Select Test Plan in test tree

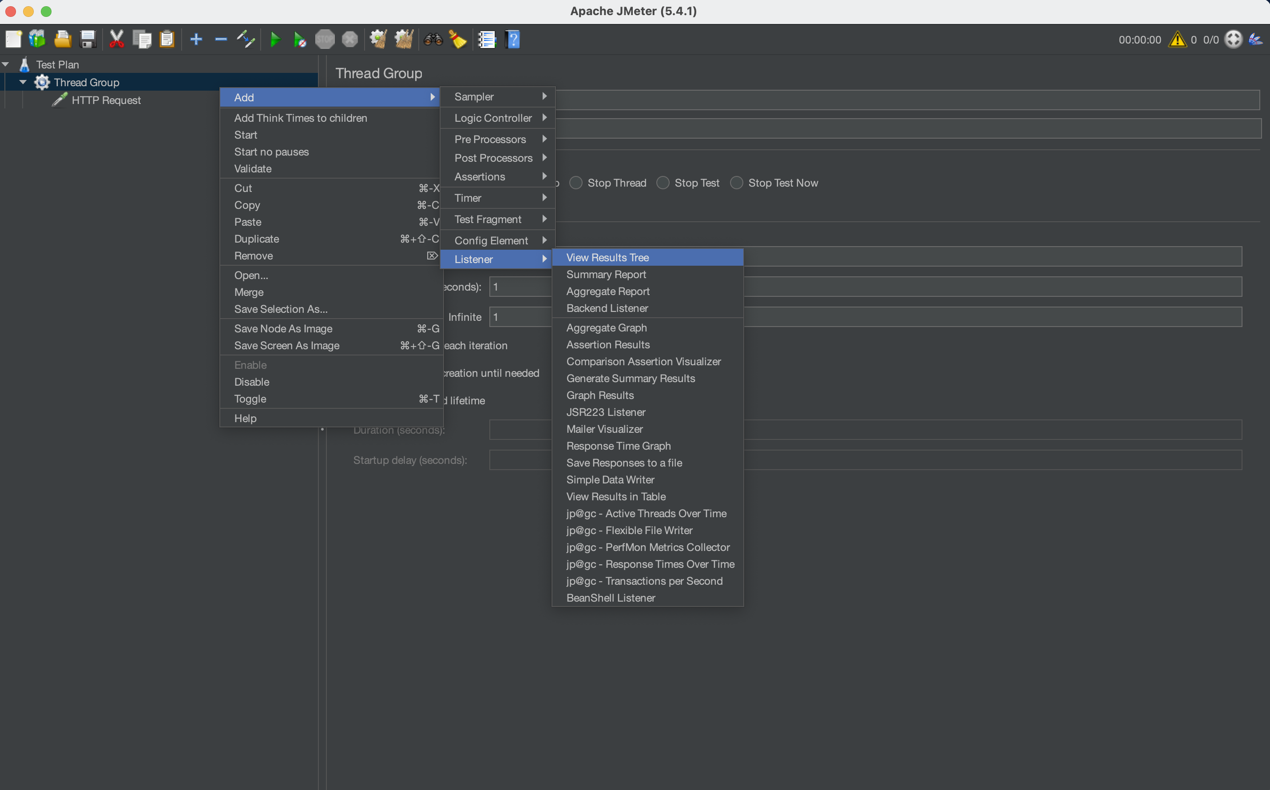[57, 64]
